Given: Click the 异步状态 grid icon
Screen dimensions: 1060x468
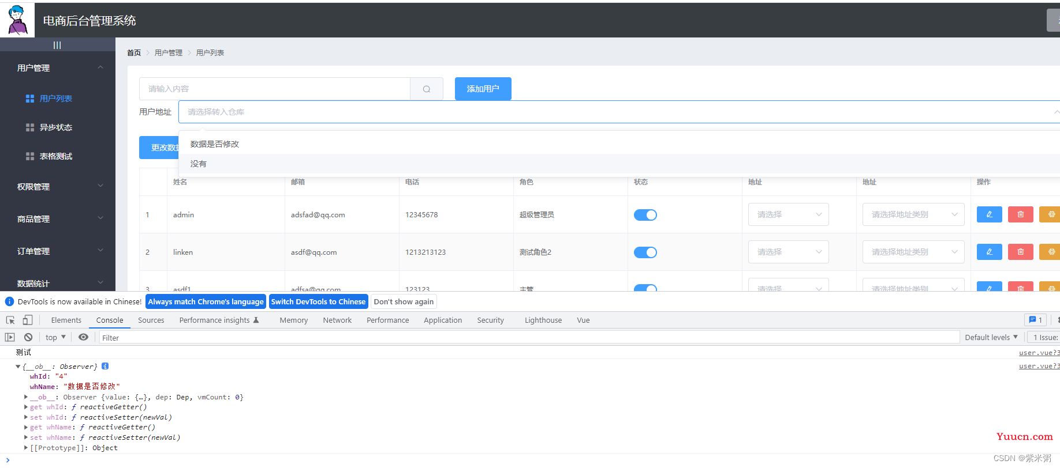Looking at the screenshot, I should (30, 127).
